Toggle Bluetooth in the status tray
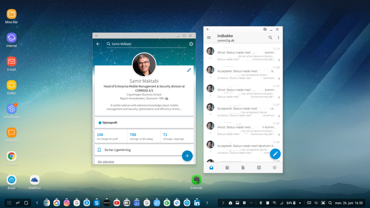Viewport: 370px width, 208px height. click(261, 203)
